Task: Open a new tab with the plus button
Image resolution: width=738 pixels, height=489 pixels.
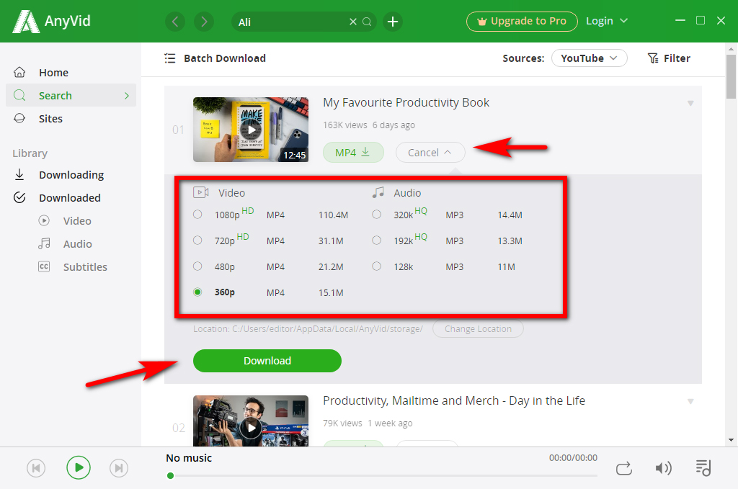Action: pyautogui.click(x=393, y=22)
